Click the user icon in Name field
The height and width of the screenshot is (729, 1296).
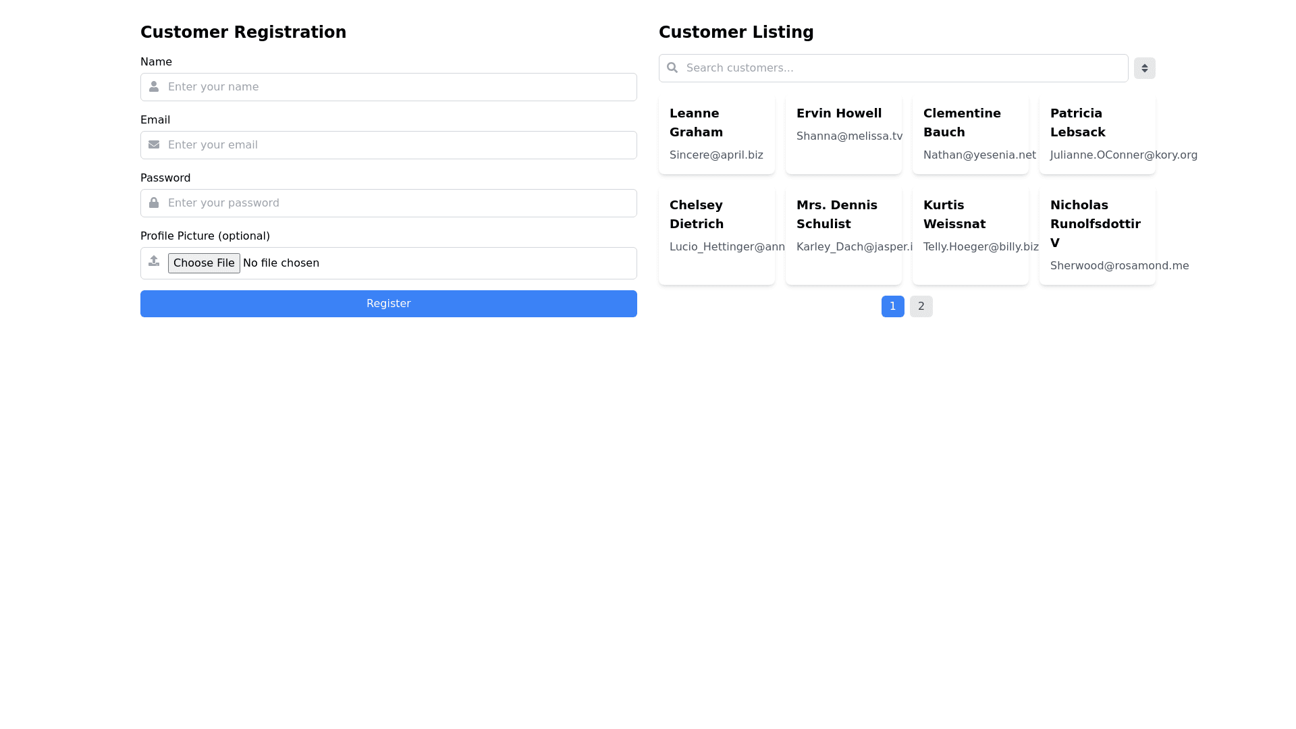154,87
